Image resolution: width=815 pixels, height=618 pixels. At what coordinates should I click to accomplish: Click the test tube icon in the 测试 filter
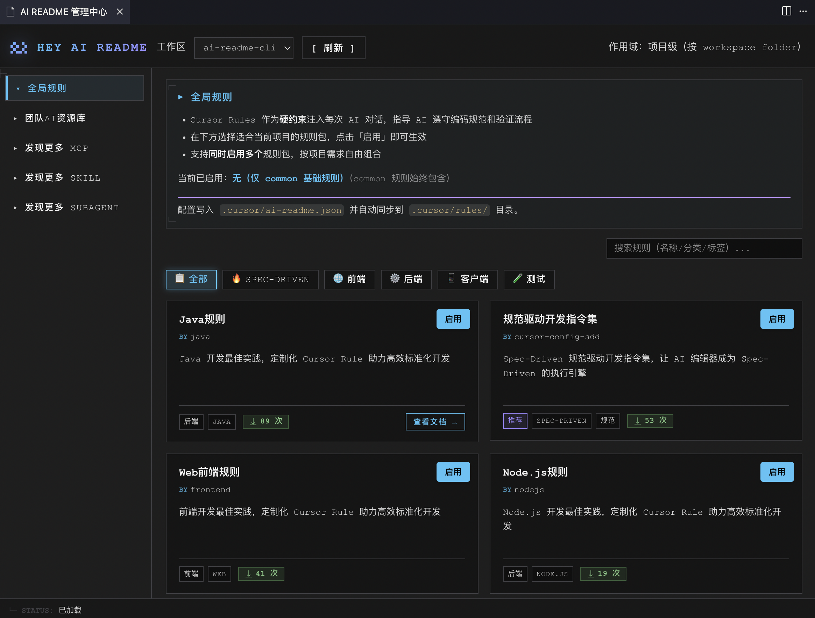point(517,278)
